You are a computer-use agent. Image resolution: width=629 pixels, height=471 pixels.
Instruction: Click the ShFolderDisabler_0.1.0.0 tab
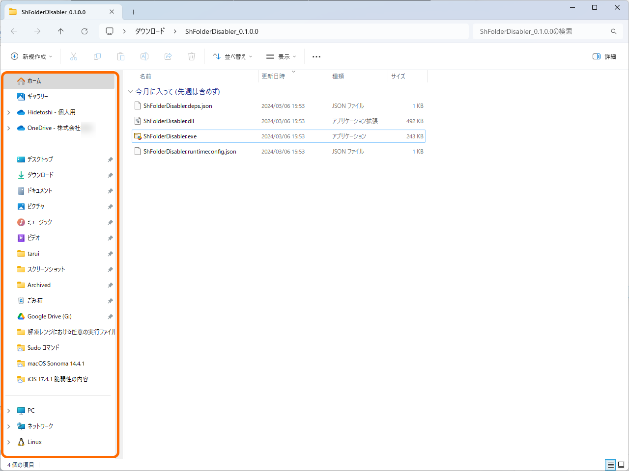pyautogui.click(x=62, y=12)
